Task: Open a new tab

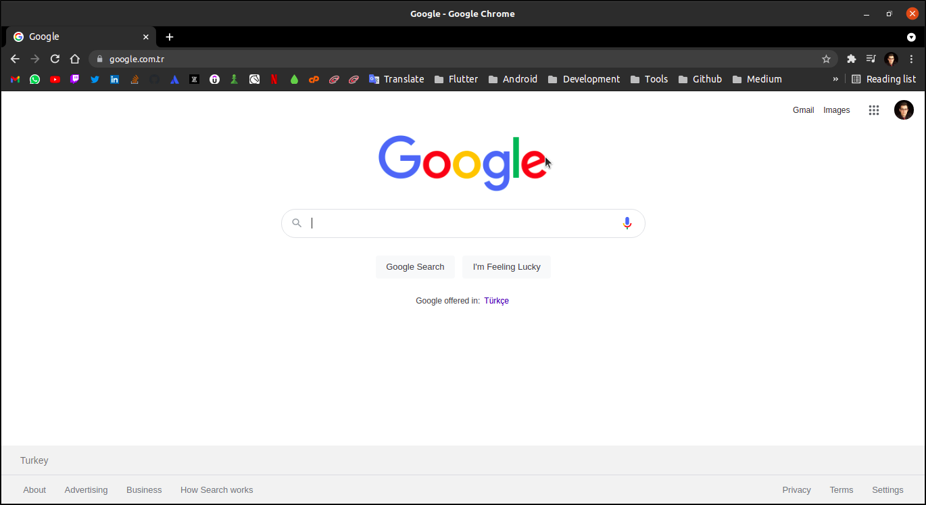Action: tap(169, 37)
